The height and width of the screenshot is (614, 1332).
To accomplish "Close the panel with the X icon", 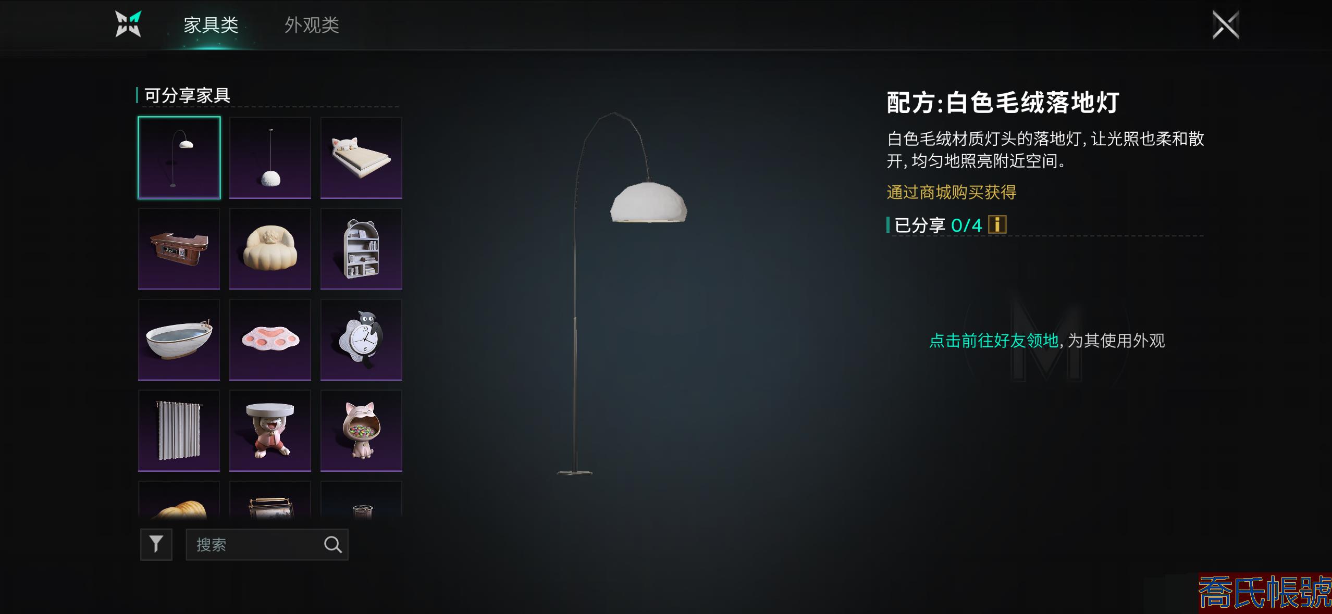I will 1226,25.
